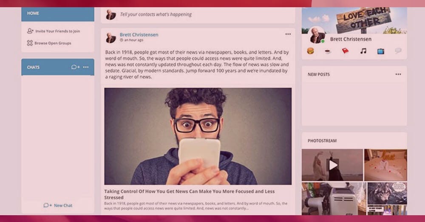425x222 pixels.
Task: Open the article titled Taking Control Of How You Get News
Action: click(x=190, y=194)
